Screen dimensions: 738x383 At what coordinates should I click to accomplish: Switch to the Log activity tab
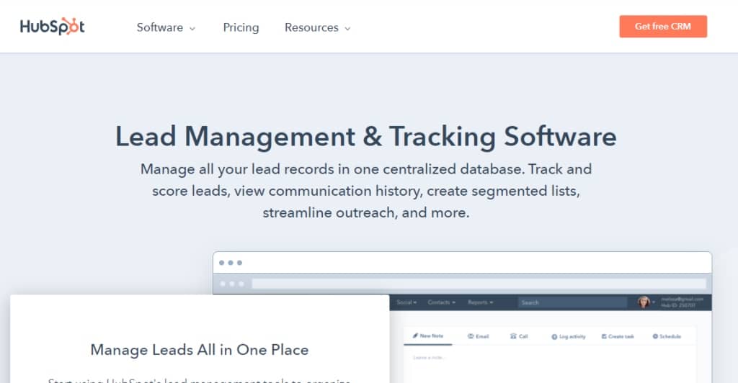pyautogui.click(x=569, y=336)
